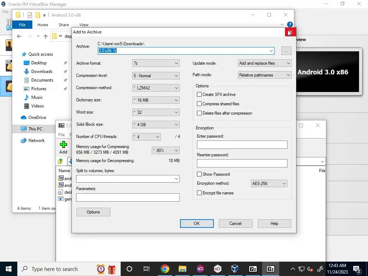Browse archive location with ... button
368x276 pixels.
click(x=286, y=51)
